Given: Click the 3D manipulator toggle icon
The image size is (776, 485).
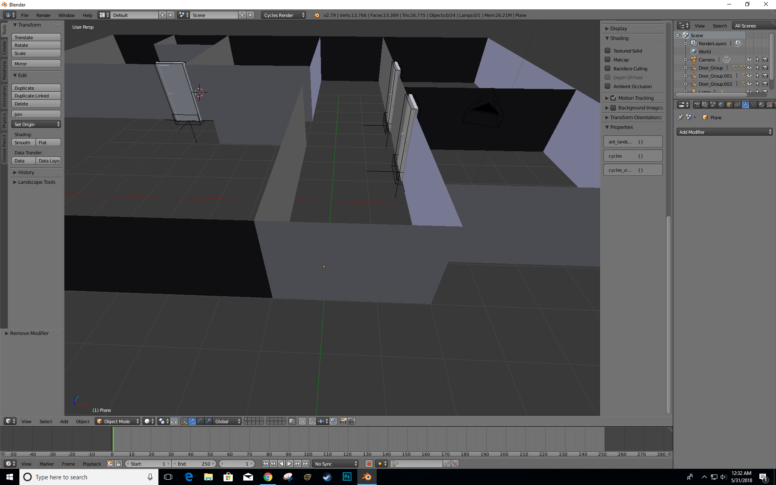Looking at the screenshot, I should click(x=184, y=421).
